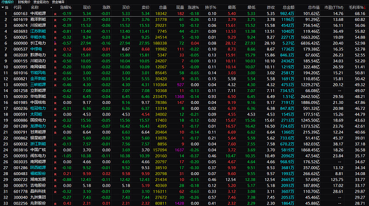
Task: Reverse sort on 毛利率% column header
Action: (x=357, y=7)
